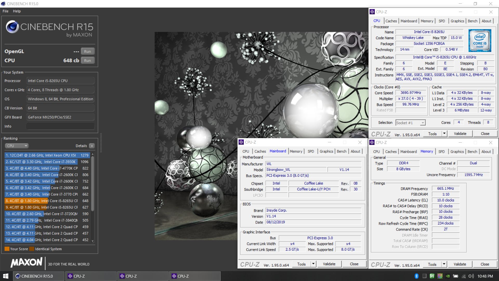Open Bench tab in Mainboard CPU-Z window

tap(342, 151)
